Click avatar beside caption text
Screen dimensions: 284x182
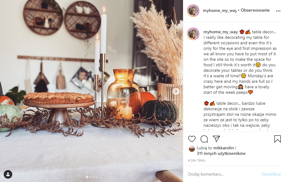point(193,34)
